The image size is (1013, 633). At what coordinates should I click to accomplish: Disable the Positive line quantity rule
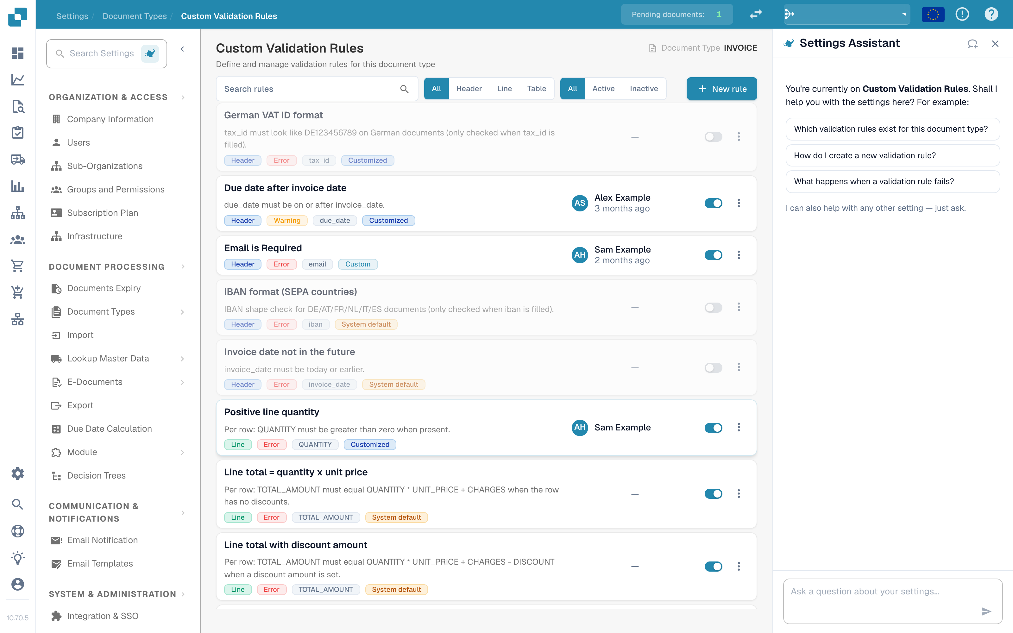(x=713, y=428)
